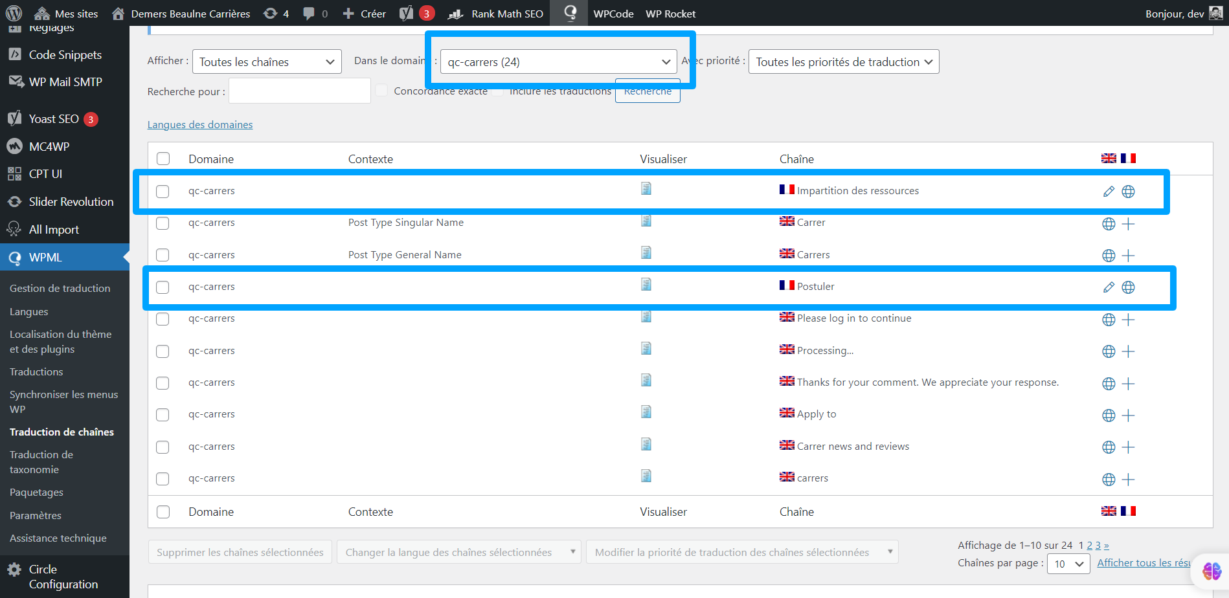The height and width of the screenshot is (598, 1229).
Task: View usage icon in Post Type Singular Name row
Action: [x=646, y=221]
